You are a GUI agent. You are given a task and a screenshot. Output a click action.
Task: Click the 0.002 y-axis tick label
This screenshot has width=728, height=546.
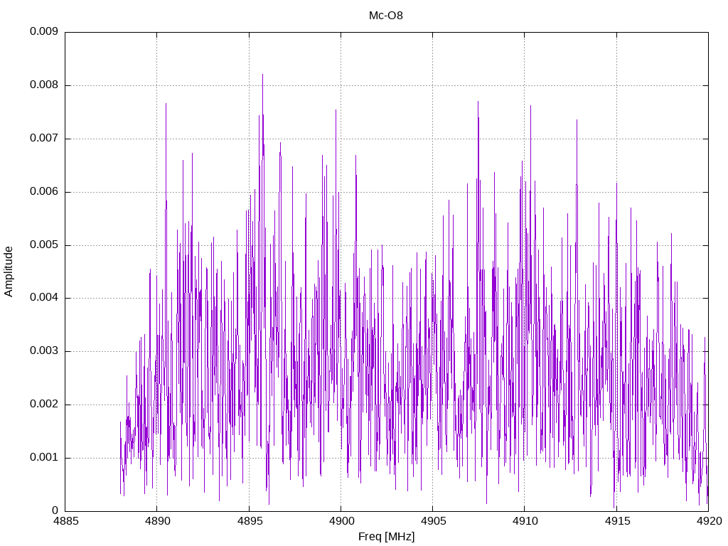[44, 404]
